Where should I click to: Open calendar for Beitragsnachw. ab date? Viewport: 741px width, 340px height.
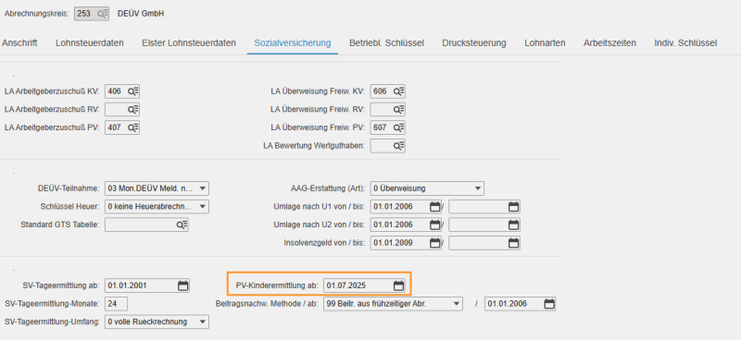click(549, 304)
